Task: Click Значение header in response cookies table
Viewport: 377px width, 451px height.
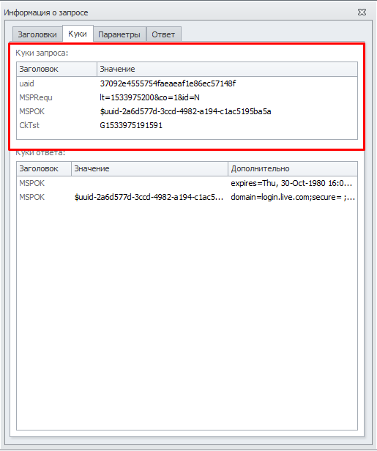Action: [x=149, y=168]
